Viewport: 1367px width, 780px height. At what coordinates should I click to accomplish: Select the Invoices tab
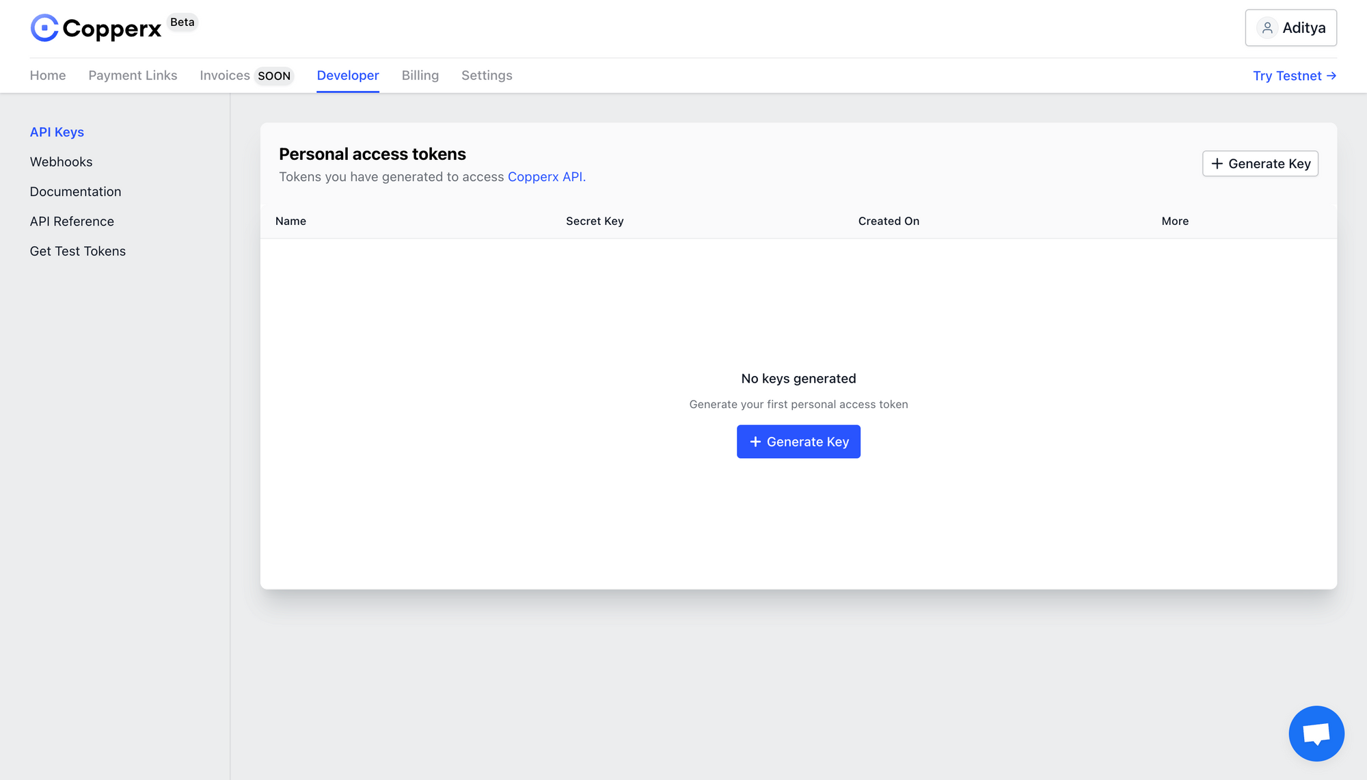pos(225,75)
